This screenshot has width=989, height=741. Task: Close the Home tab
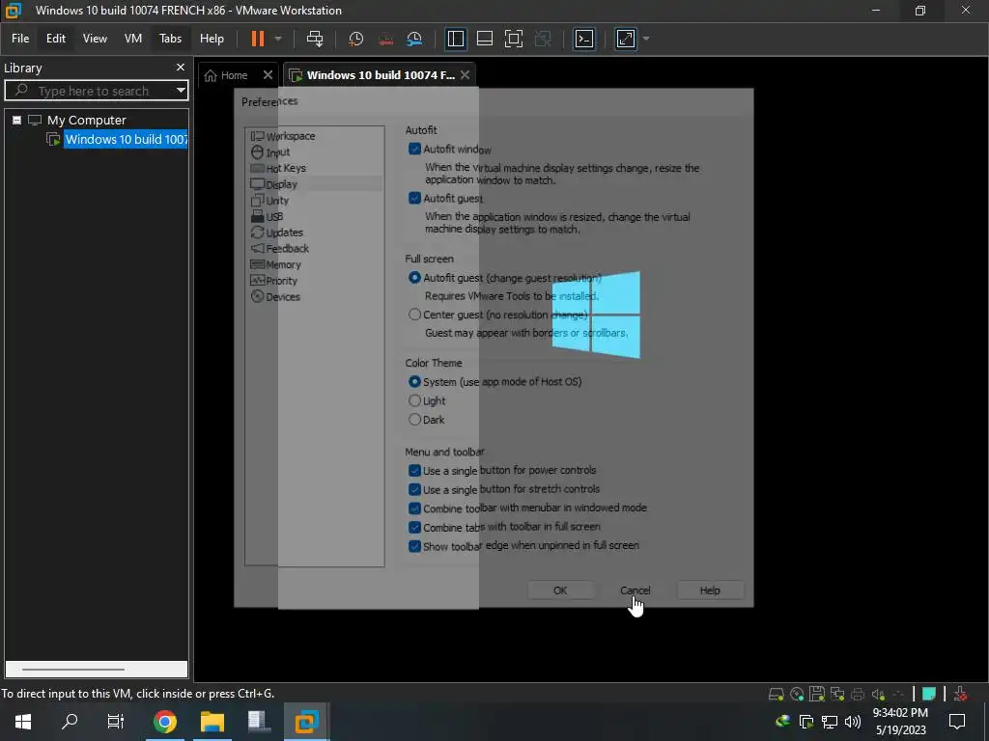(268, 74)
